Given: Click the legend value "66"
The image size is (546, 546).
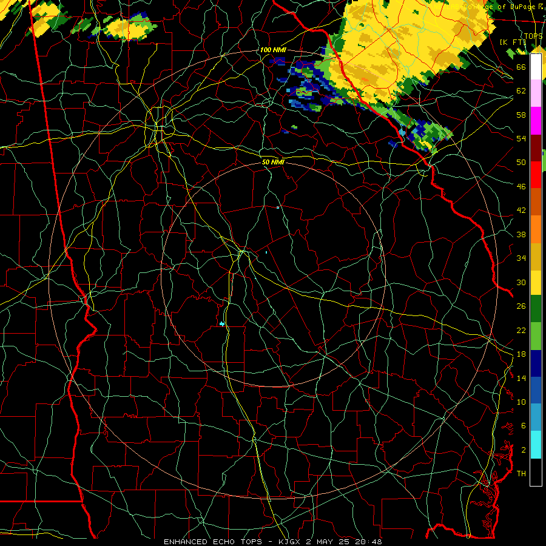Looking at the screenshot, I should click(x=521, y=67).
